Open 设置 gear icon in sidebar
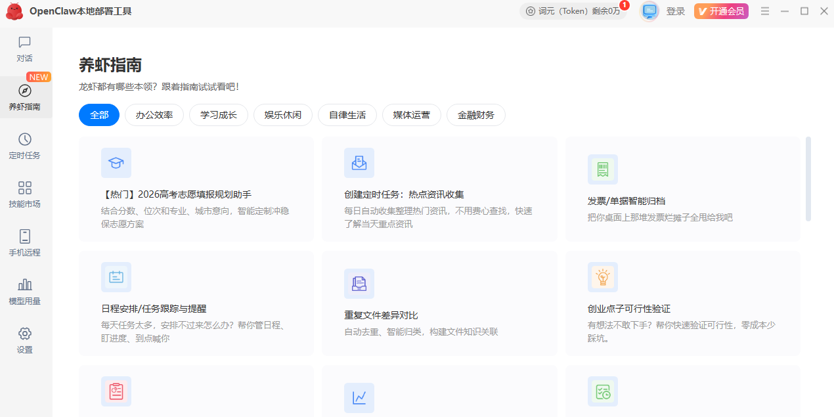 (24, 334)
